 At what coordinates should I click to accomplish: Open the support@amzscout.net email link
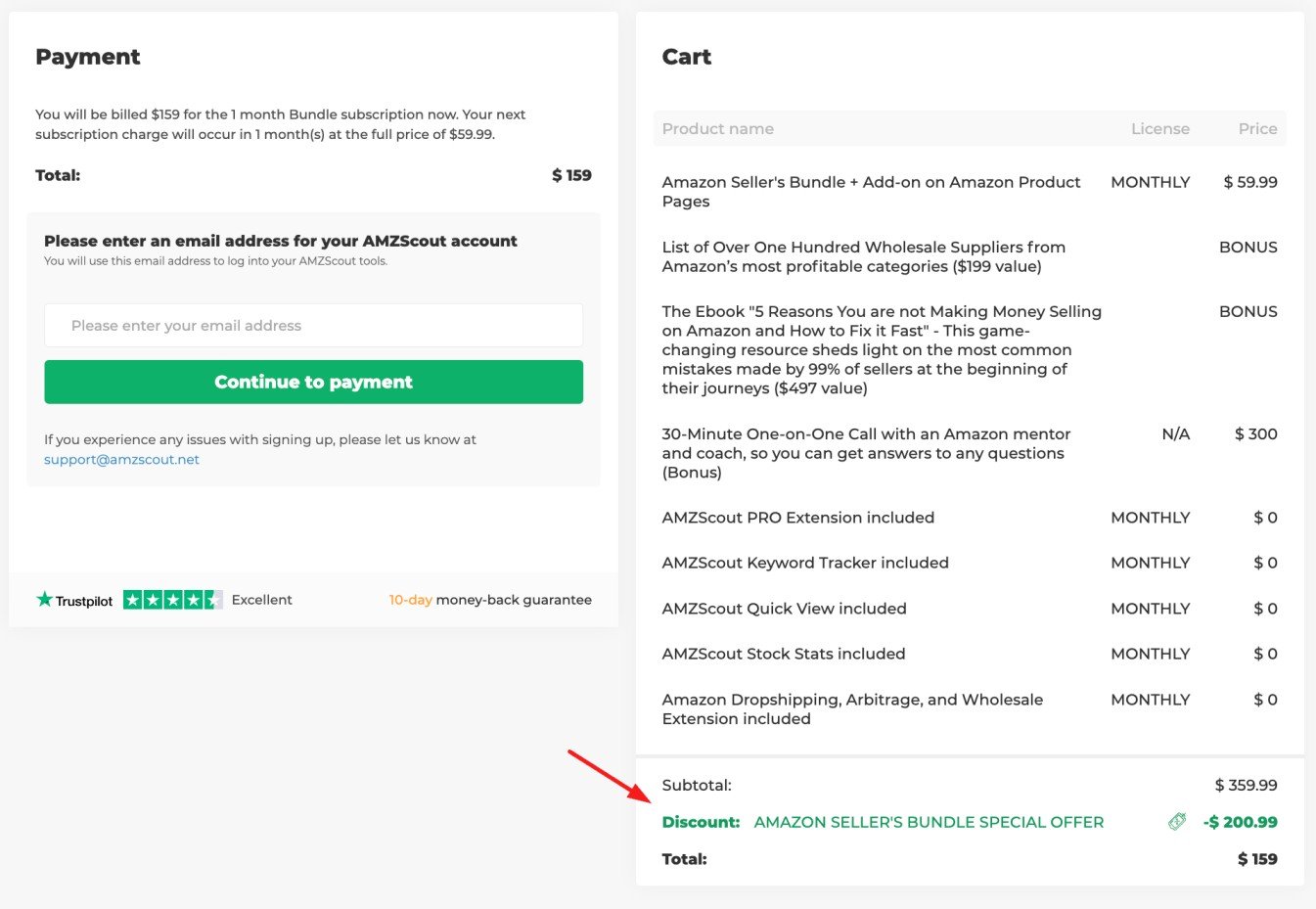(x=121, y=459)
